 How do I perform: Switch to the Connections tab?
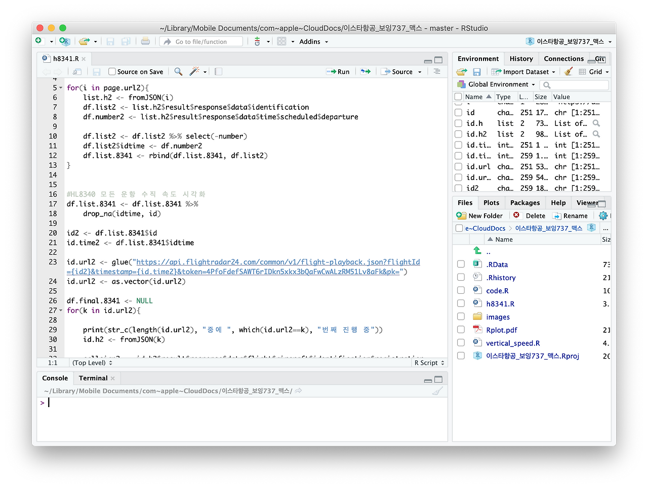563,59
